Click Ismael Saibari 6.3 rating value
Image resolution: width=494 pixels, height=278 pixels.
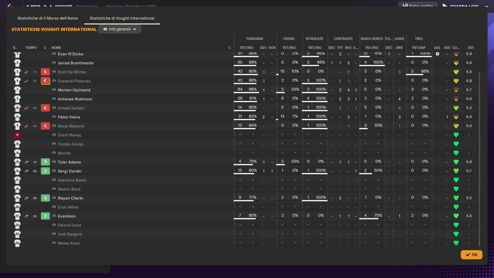(469, 108)
